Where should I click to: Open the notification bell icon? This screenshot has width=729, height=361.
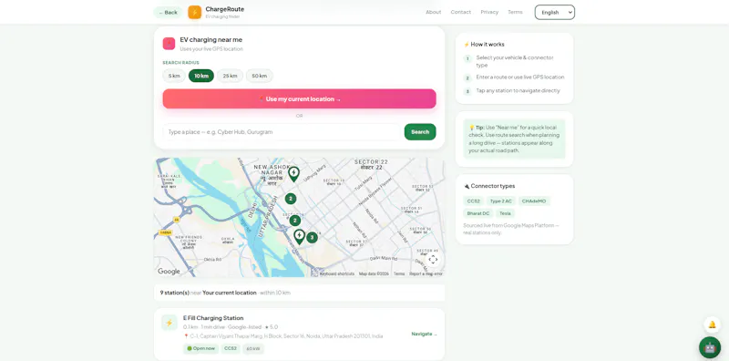tap(712, 325)
